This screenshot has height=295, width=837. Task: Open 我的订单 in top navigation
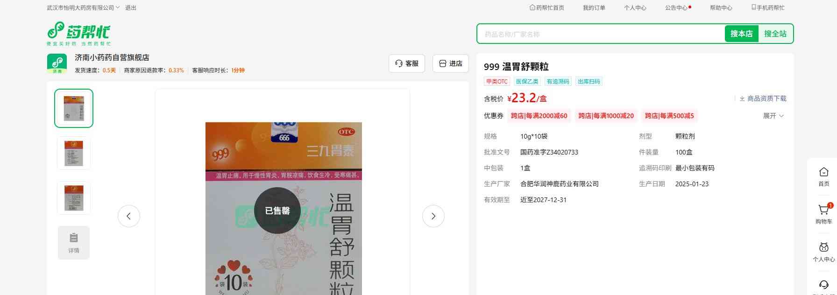click(594, 8)
